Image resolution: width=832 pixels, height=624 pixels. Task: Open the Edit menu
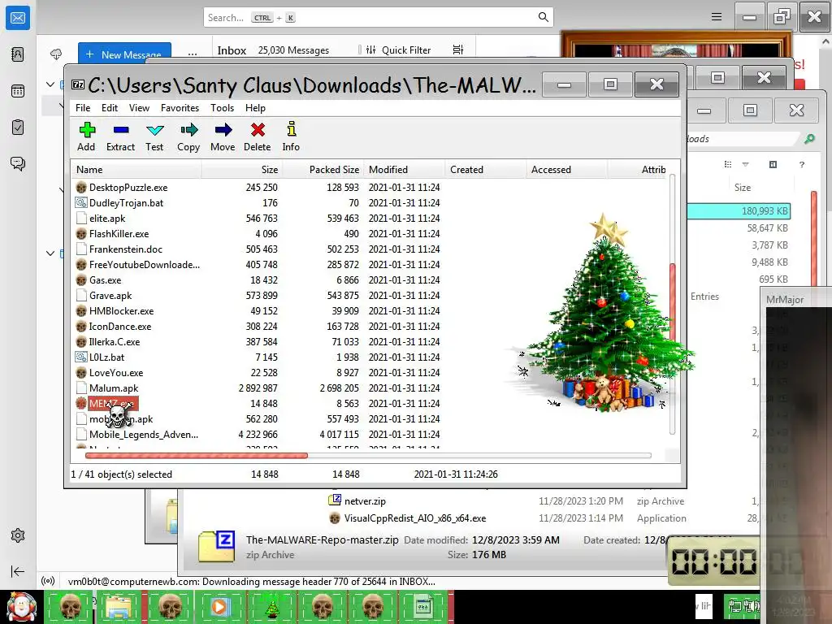point(110,108)
